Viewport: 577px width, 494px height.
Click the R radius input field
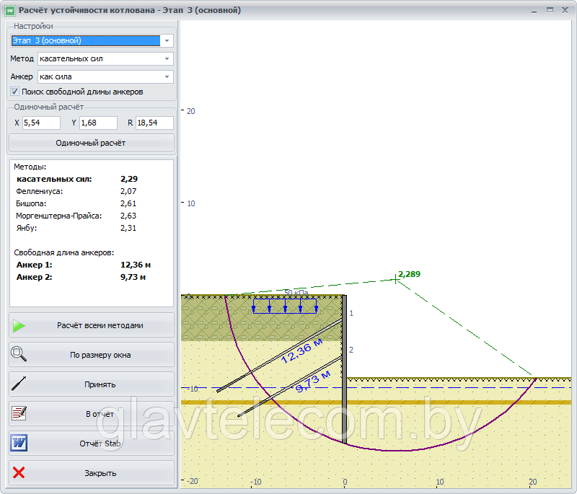click(x=154, y=123)
